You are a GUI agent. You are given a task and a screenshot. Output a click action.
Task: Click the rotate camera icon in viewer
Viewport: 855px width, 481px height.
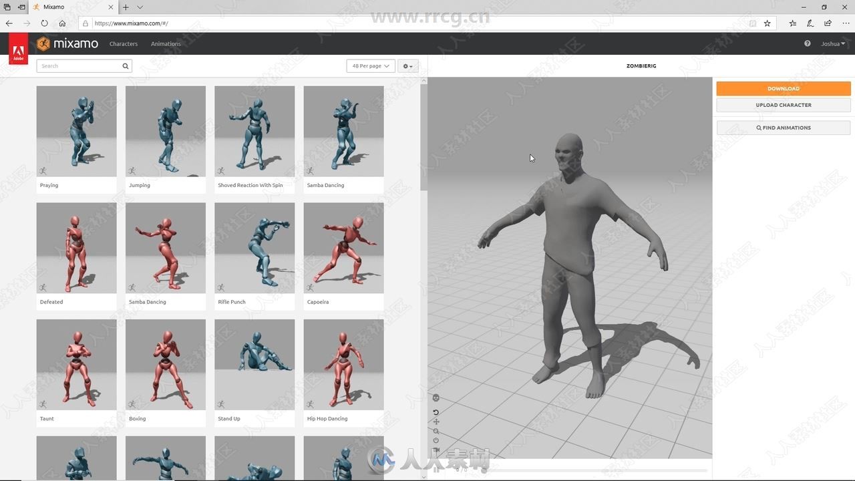click(x=436, y=413)
